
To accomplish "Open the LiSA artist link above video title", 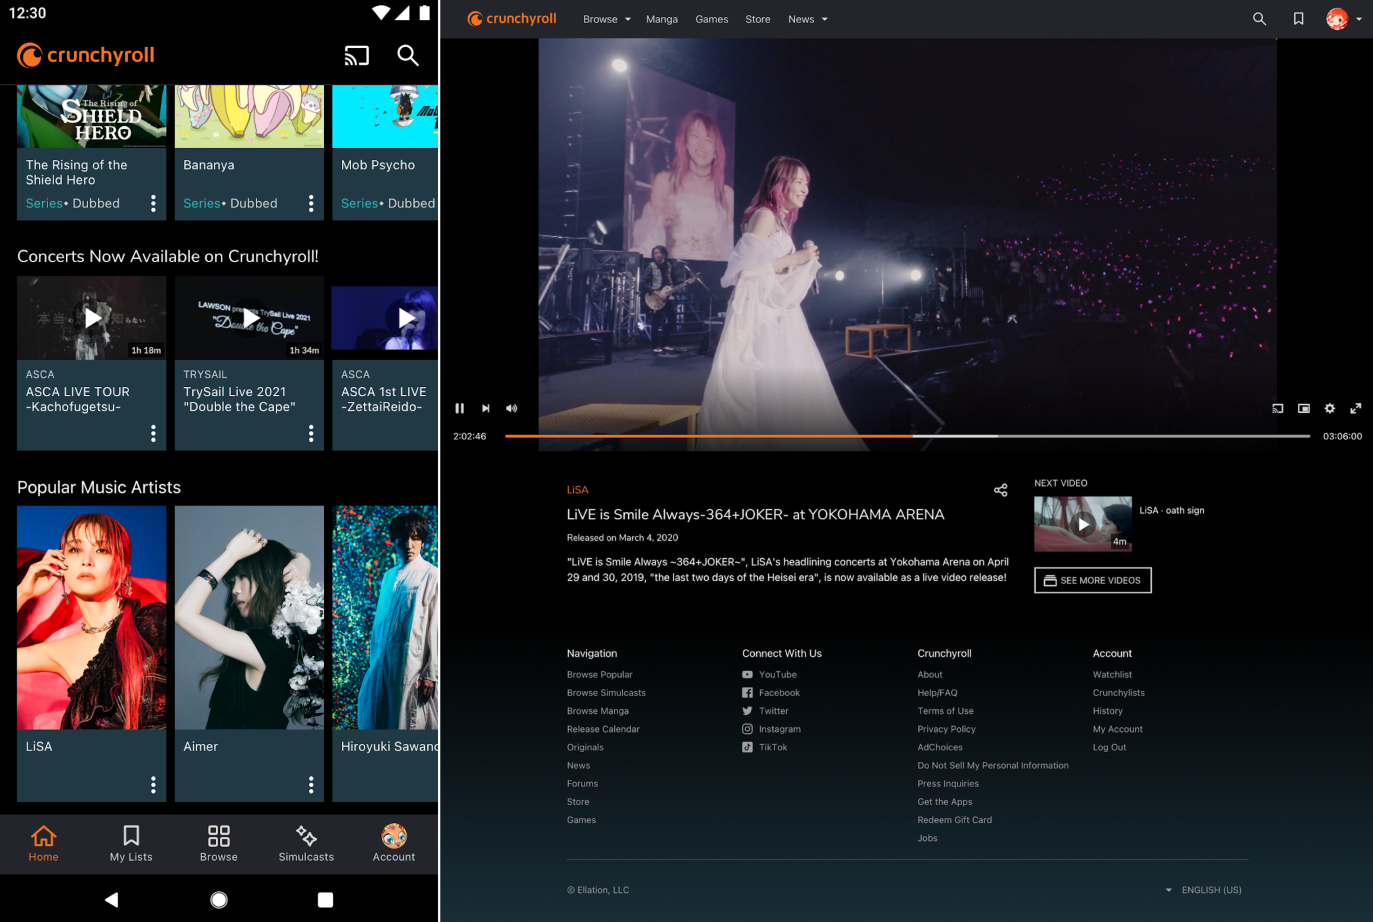I will pos(577,490).
